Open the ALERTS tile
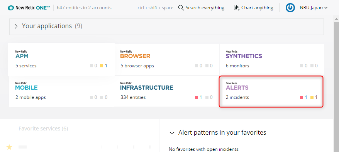The width and height of the screenshot is (339, 152). click(x=271, y=92)
